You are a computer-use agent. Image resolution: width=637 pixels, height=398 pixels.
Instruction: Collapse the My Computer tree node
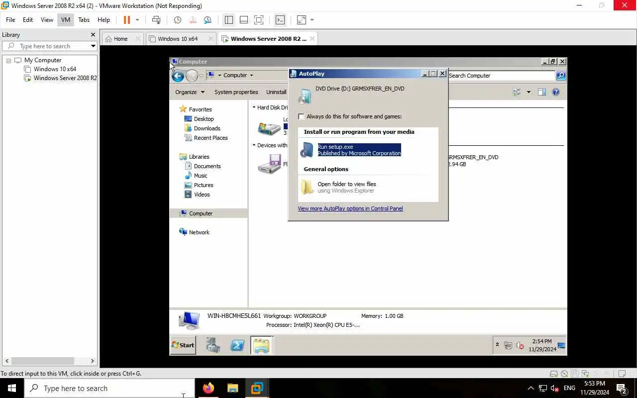point(8,60)
